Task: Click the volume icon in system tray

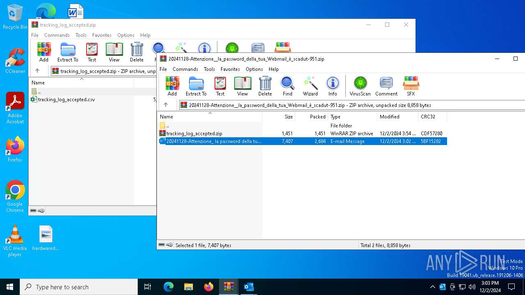Action: (x=472, y=287)
